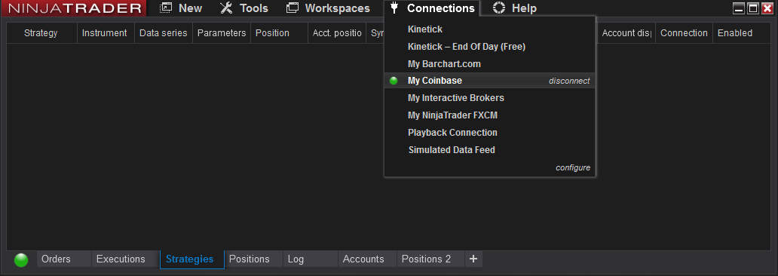Add a new tab with plus button
778x276 pixels.
pos(473,259)
